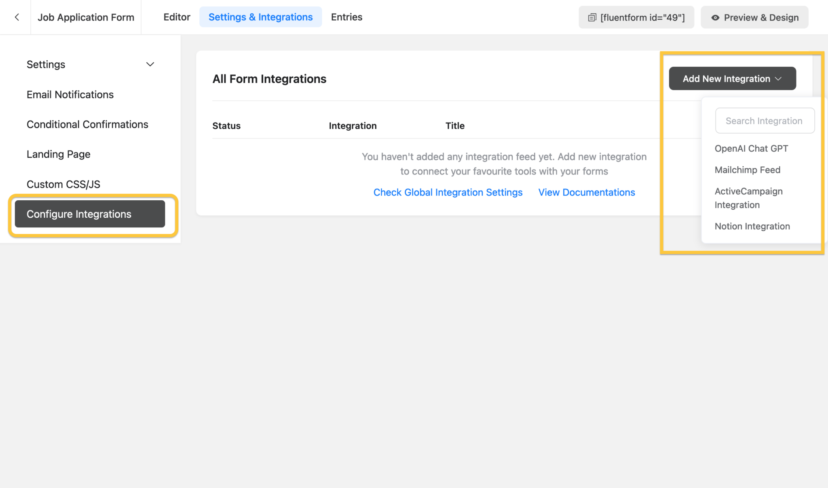The image size is (828, 488).
Task: Click the back arrow next to Job Application Form
Action: pyautogui.click(x=17, y=17)
